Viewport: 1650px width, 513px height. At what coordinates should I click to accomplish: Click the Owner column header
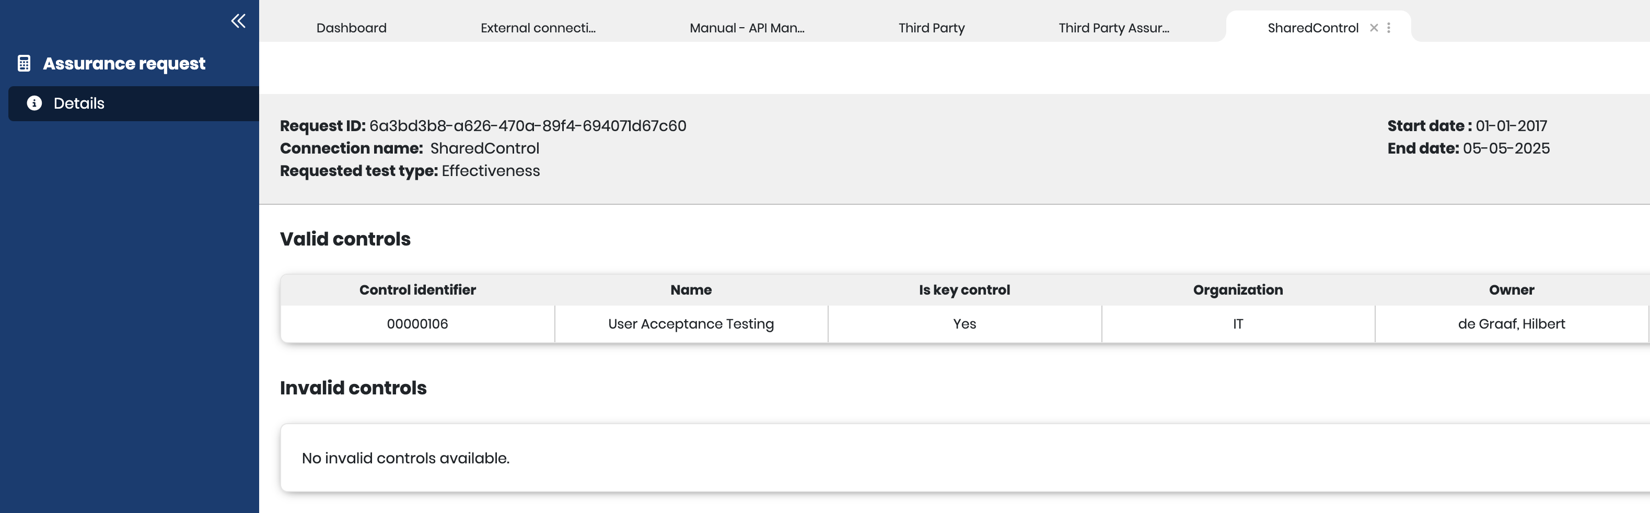[1511, 290]
